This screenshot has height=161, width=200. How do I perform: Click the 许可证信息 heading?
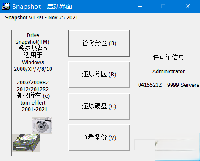[x=168, y=57]
